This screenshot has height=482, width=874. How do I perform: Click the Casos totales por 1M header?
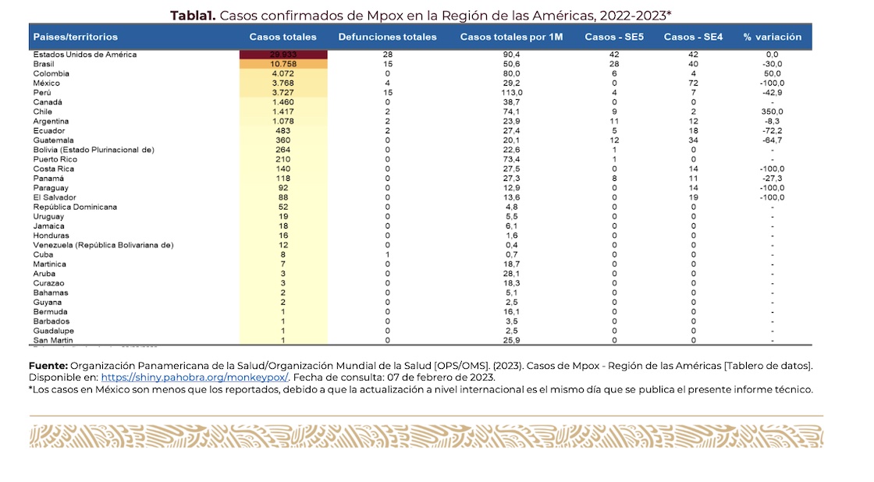click(x=511, y=37)
